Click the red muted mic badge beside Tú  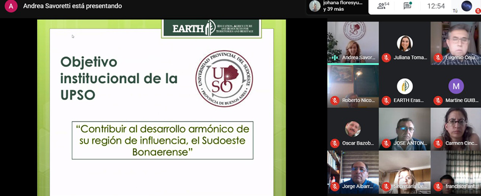(478, 11)
